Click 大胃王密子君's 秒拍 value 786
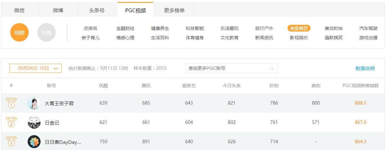Image resolution: width=386 pixels, height=150 pixels. tap(274, 103)
